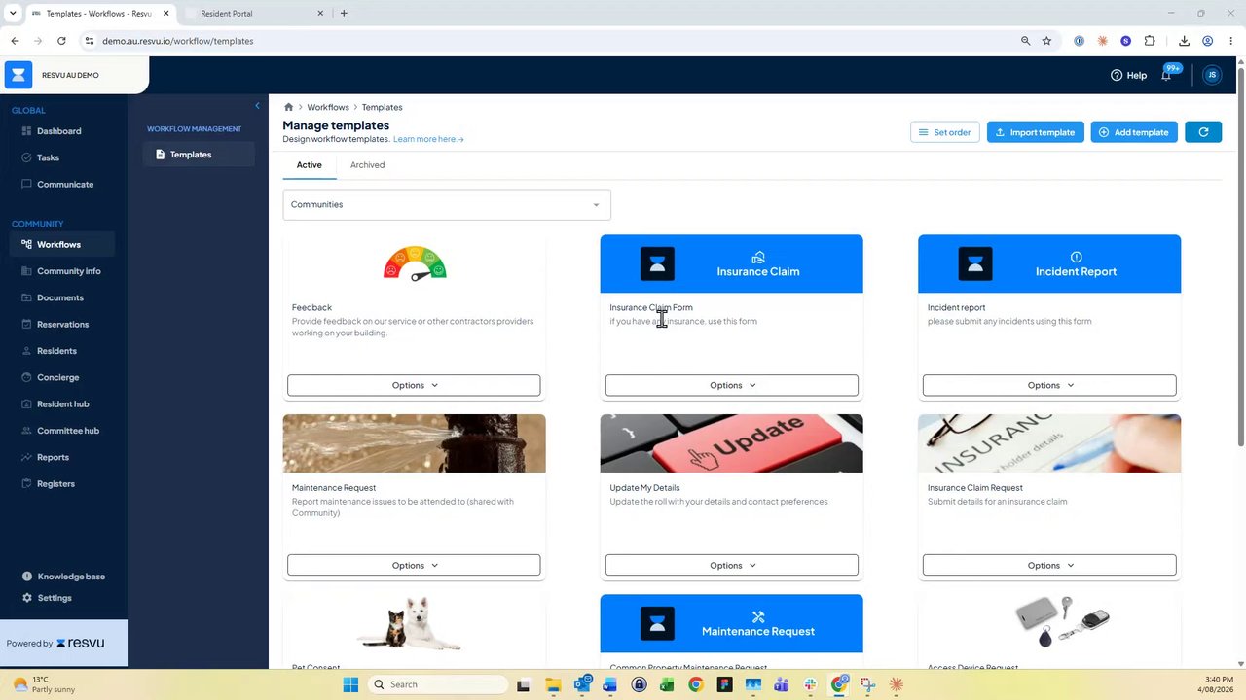Open the Communities dropdown

447,205
